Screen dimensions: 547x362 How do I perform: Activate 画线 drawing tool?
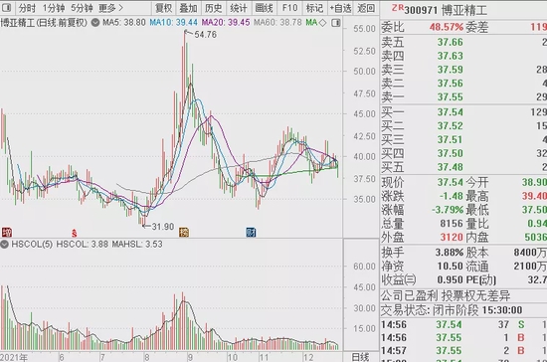pos(264,8)
